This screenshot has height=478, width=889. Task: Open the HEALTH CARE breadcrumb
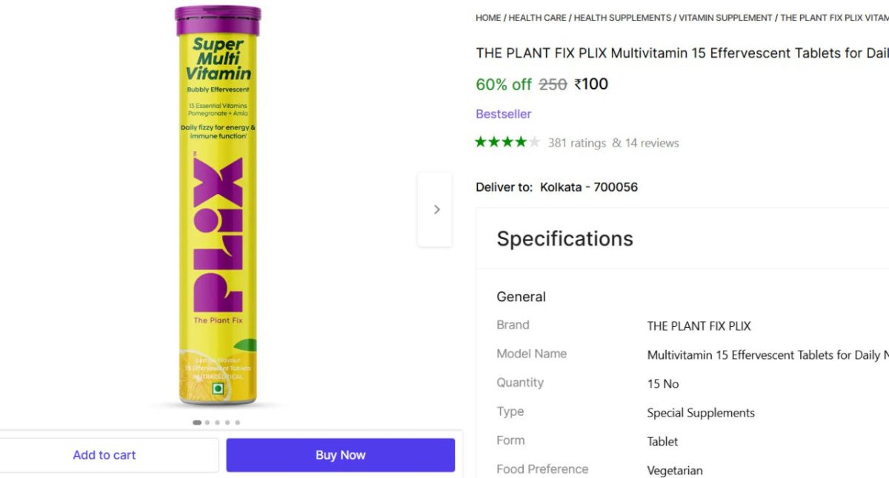pos(537,17)
